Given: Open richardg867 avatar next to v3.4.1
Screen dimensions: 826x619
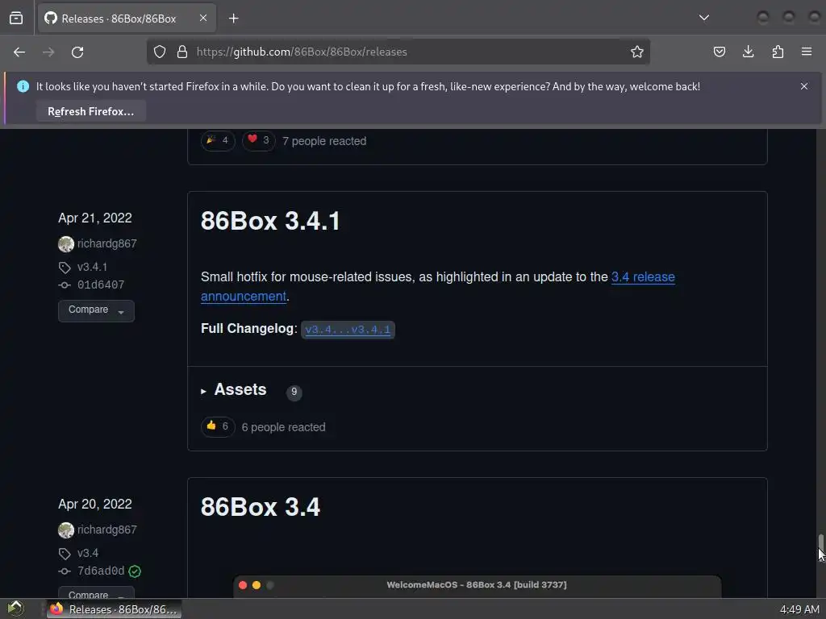Looking at the screenshot, I should click(x=66, y=243).
